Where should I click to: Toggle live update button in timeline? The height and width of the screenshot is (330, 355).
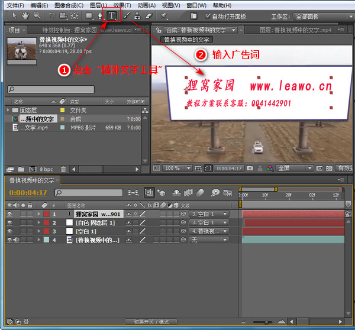click(149, 193)
